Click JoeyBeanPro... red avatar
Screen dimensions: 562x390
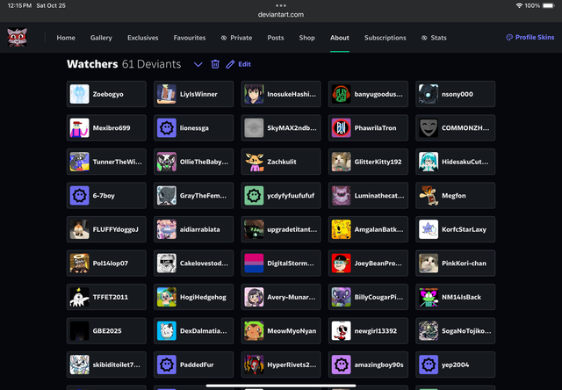coord(342,264)
